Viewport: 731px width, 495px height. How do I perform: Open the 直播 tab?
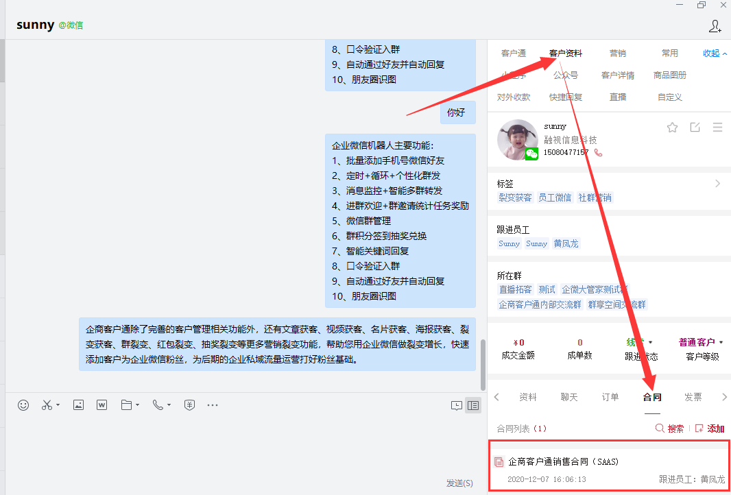tap(618, 97)
